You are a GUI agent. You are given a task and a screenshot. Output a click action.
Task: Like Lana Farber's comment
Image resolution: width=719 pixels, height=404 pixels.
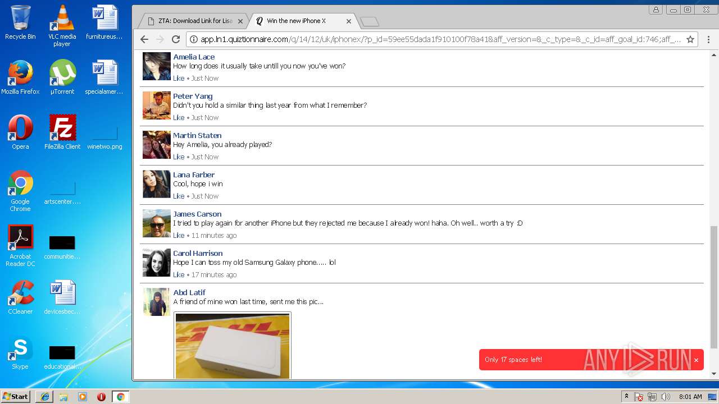click(x=179, y=196)
